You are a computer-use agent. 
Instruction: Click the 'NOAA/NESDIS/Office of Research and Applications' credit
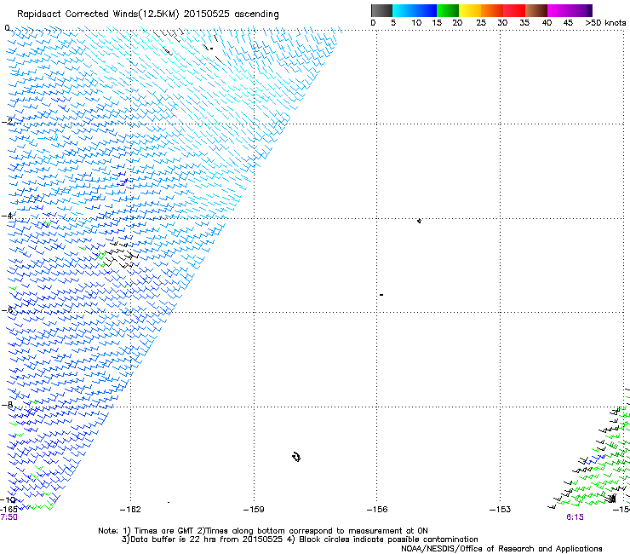(x=501, y=549)
